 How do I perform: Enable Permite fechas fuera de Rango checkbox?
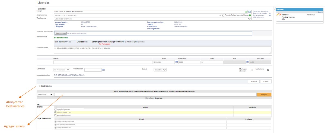tap(223, 15)
